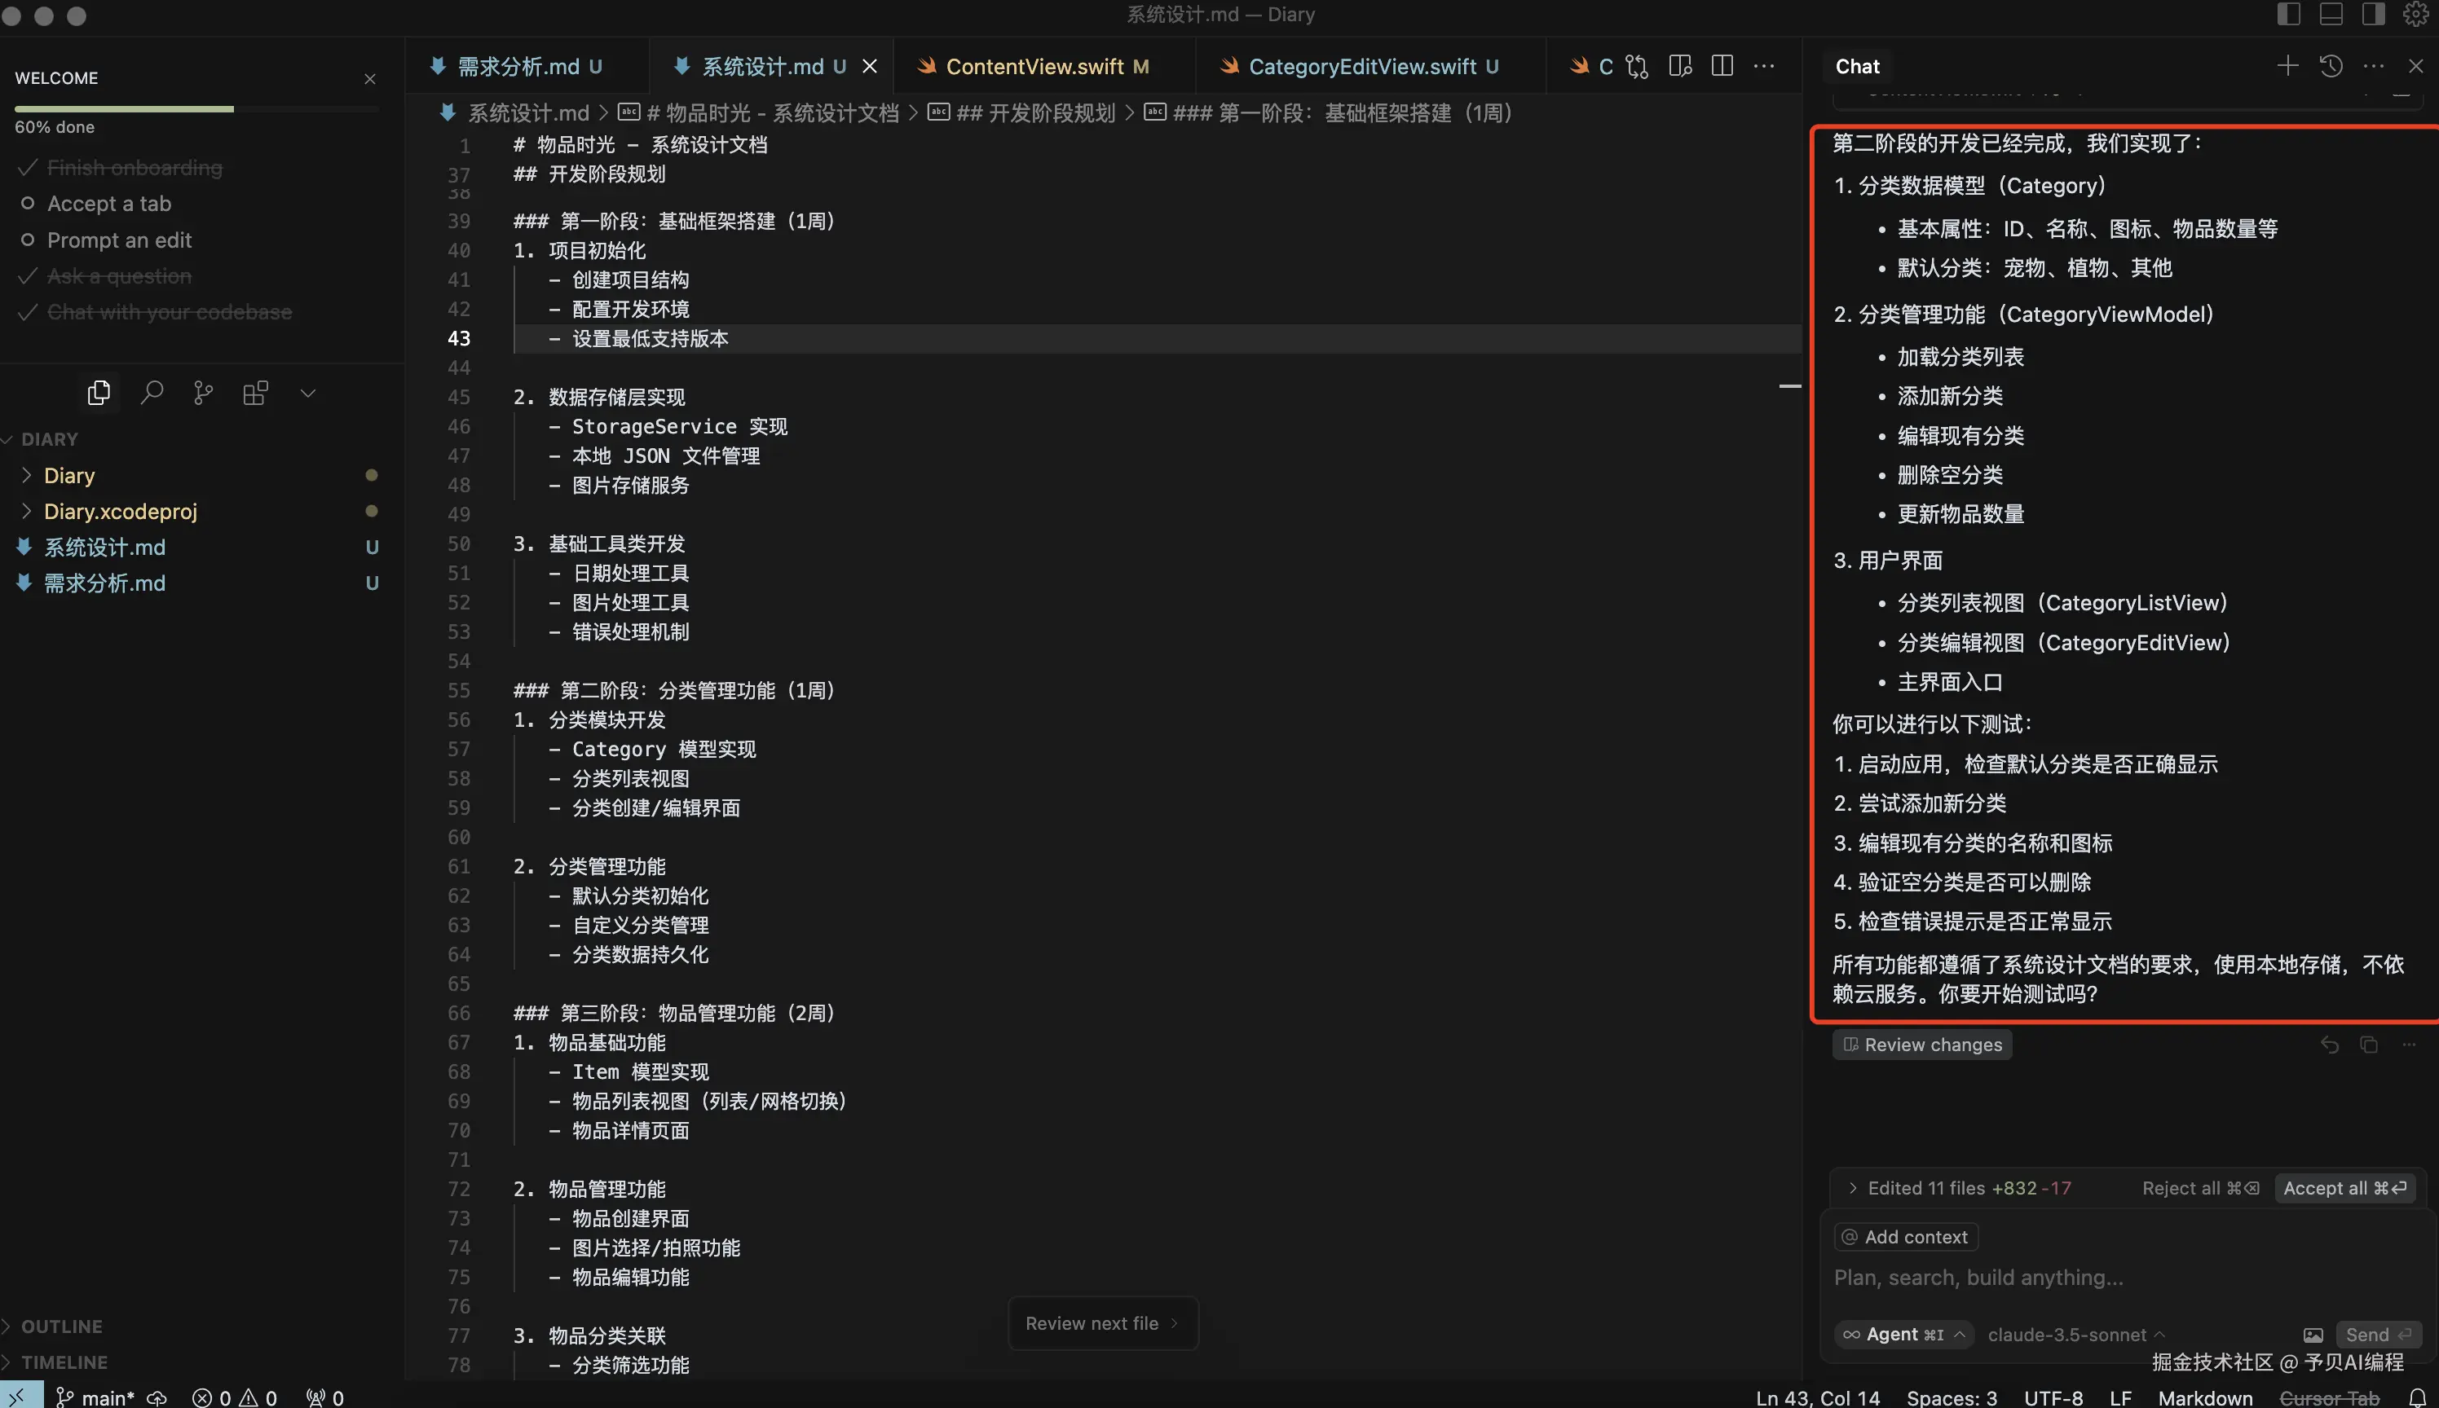Click the chat history icon

coord(2331,66)
